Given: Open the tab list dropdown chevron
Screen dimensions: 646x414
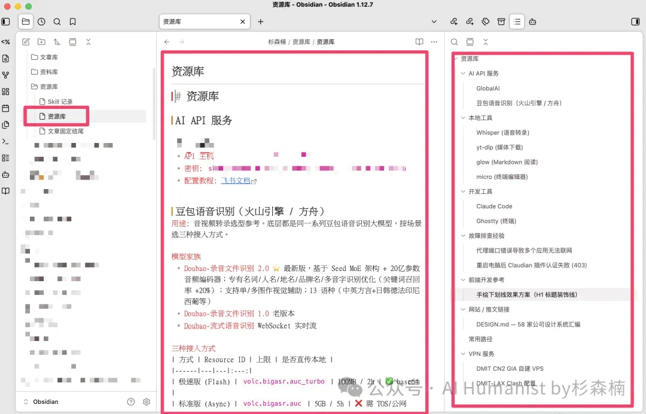Looking at the screenshot, I should [x=434, y=22].
